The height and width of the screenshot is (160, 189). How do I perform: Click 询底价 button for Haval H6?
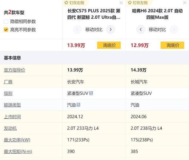click(x=172, y=45)
